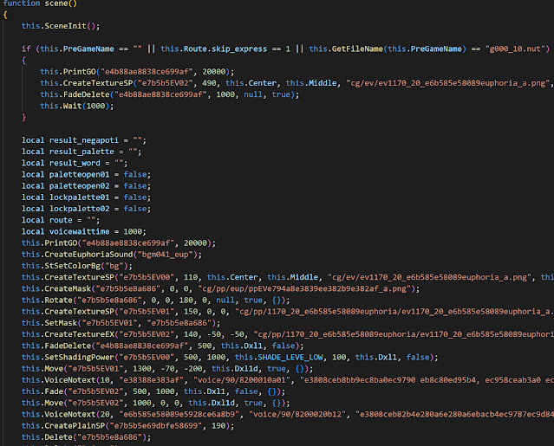554x446 pixels.
Task: Click the closing pink brace of if block
Action: pyautogui.click(x=23, y=117)
